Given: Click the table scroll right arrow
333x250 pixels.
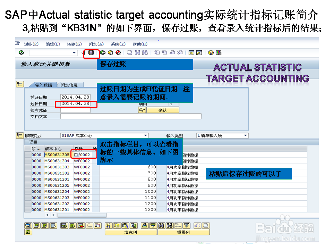Looking at the screenshot, I should [x=53, y=215].
